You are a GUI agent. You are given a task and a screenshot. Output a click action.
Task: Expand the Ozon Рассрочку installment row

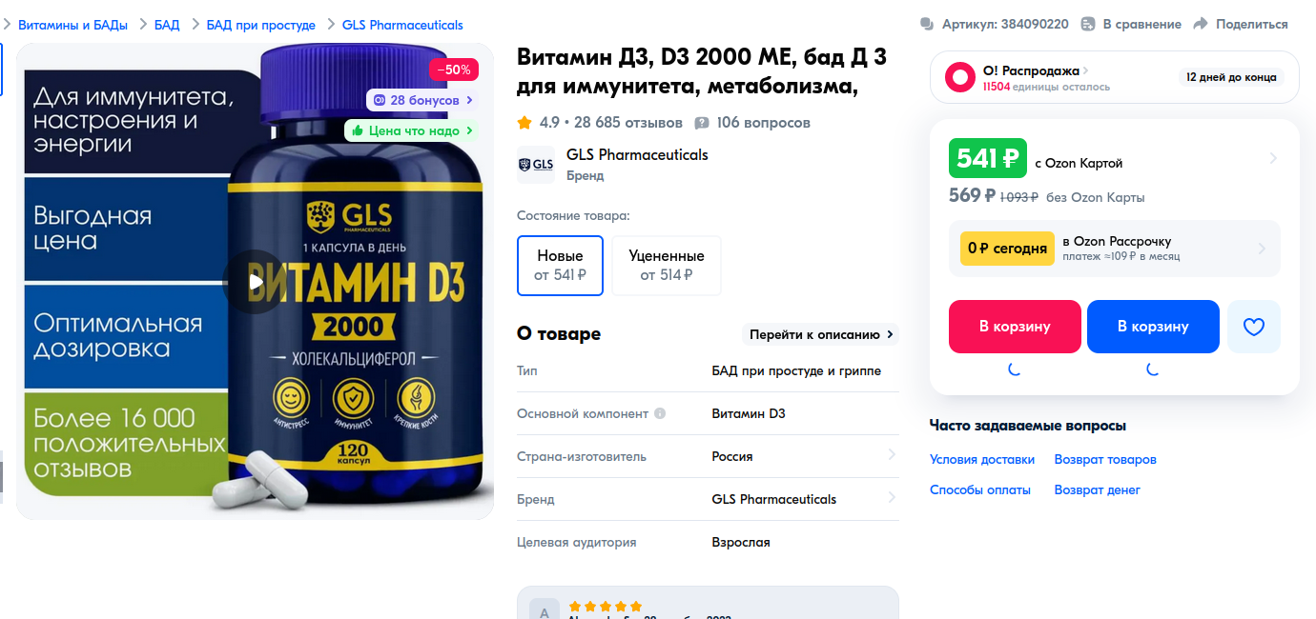(1115, 249)
